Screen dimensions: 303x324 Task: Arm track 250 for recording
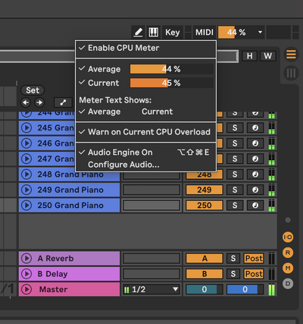coord(255,205)
